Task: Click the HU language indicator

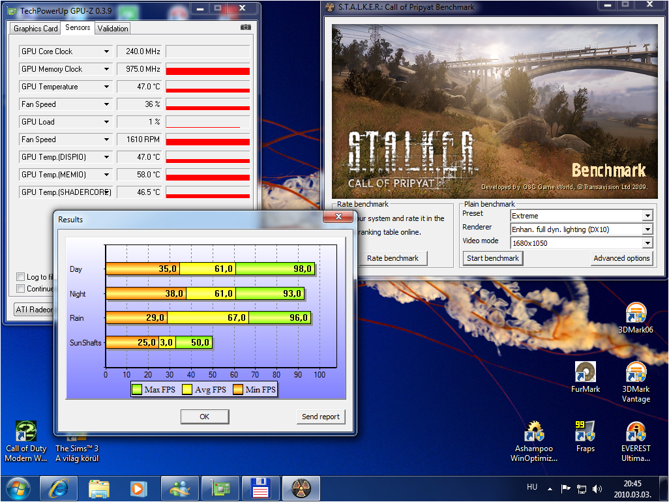Action: click(x=531, y=486)
